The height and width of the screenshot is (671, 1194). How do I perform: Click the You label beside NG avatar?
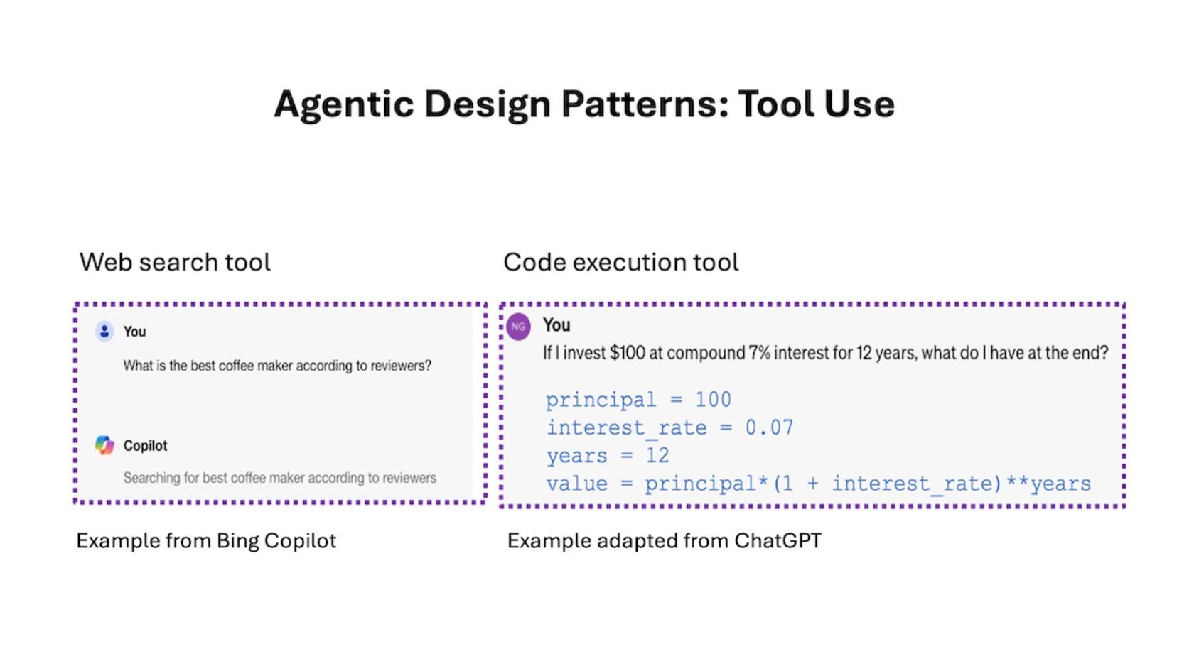click(556, 325)
